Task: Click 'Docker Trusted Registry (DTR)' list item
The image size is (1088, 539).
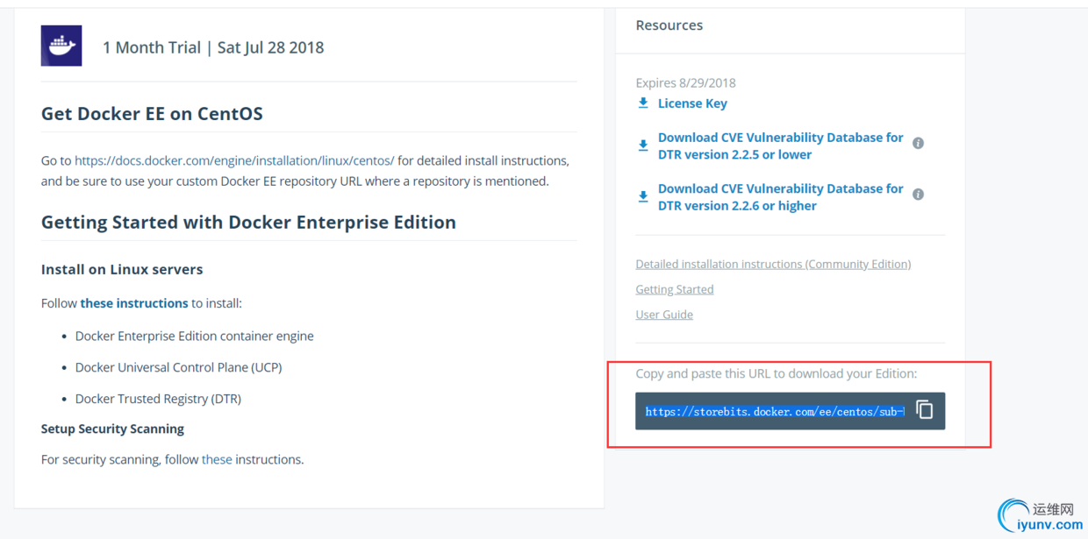Action: coord(158,399)
